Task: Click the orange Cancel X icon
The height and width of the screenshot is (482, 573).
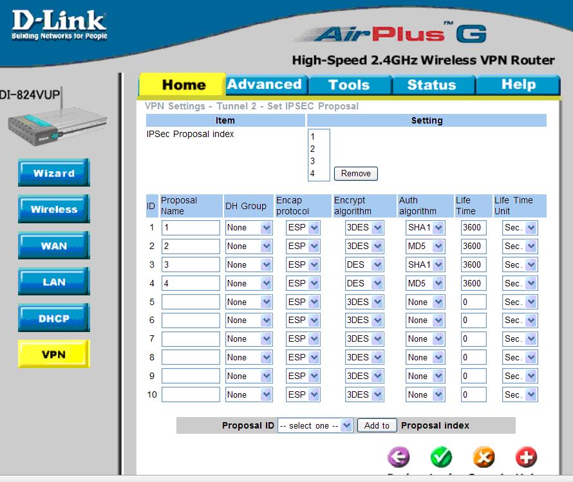Action: pyautogui.click(x=484, y=457)
